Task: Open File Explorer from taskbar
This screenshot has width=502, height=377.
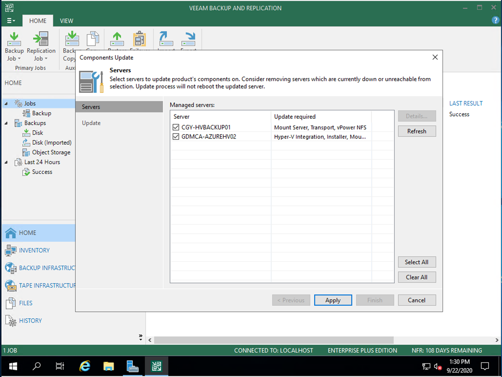Action: tap(108, 366)
